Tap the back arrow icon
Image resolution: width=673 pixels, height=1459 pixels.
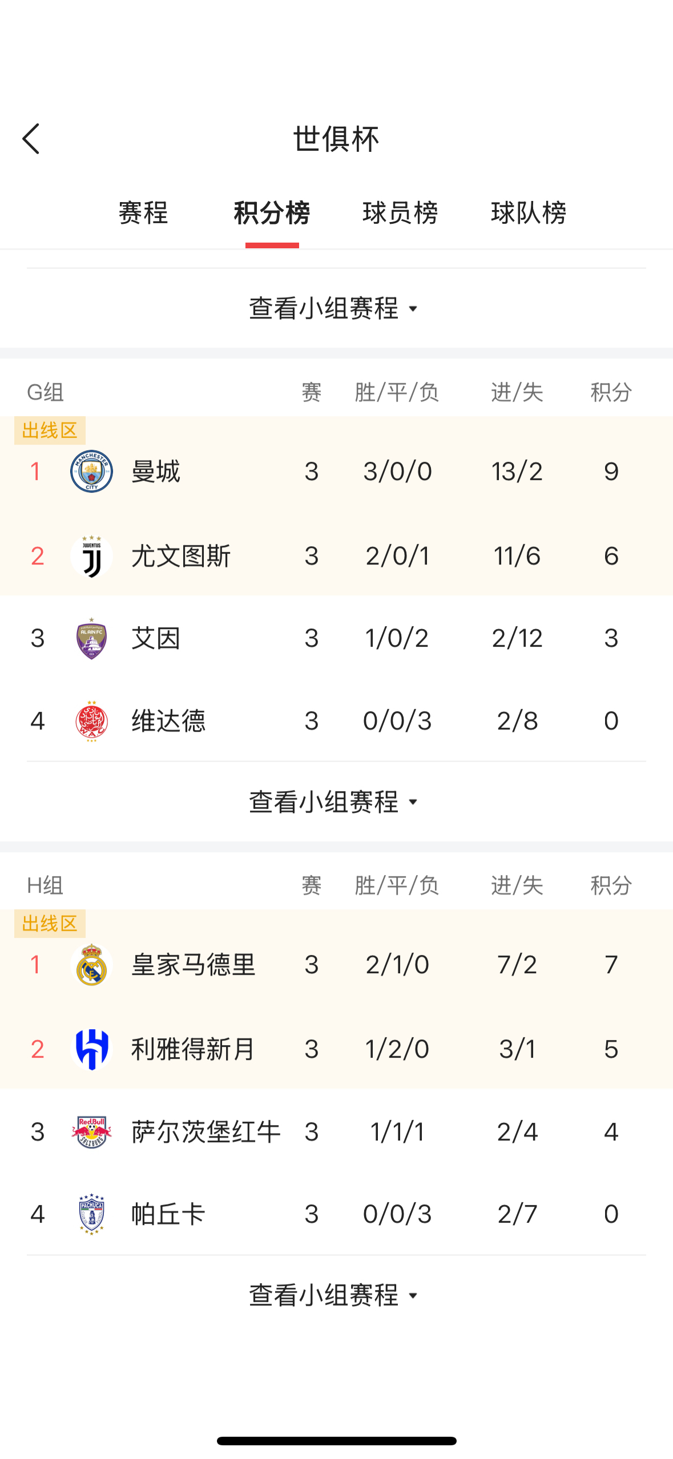tap(31, 139)
